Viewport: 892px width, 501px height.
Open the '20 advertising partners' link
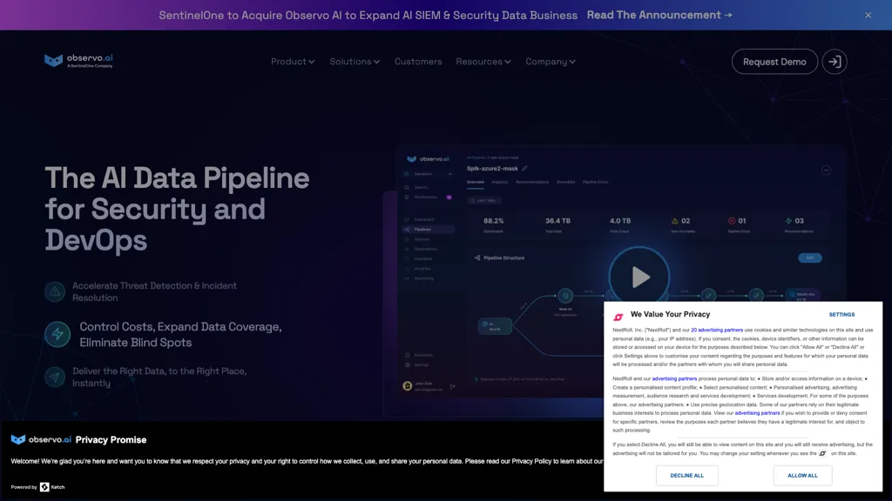pos(717,330)
